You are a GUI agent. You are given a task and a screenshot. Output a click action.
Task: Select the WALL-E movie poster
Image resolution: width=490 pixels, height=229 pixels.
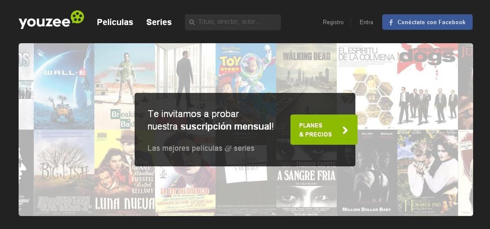(64, 86)
